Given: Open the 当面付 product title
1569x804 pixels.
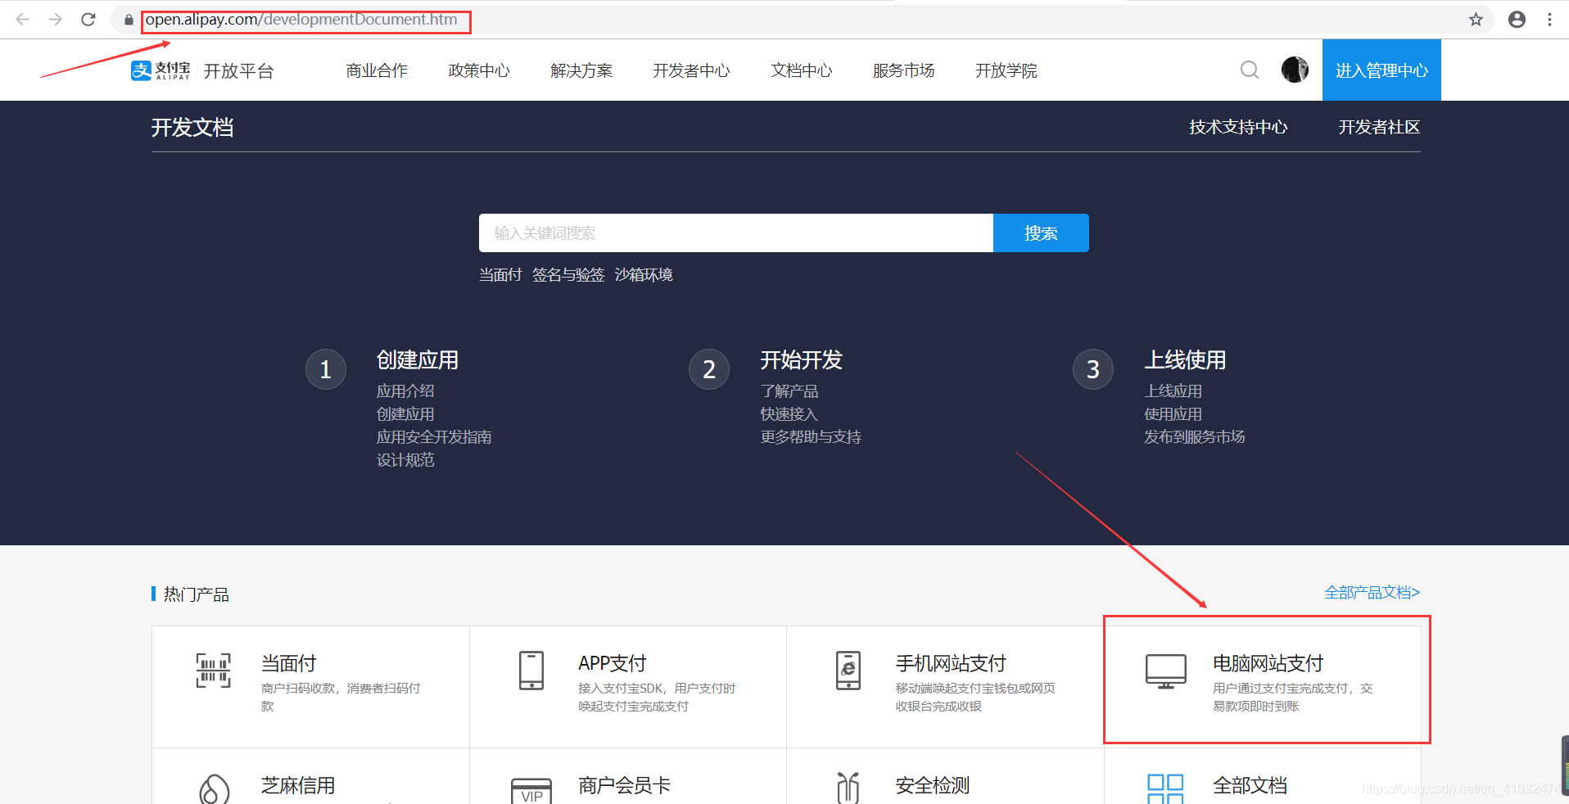Looking at the screenshot, I should pos(288,663).
